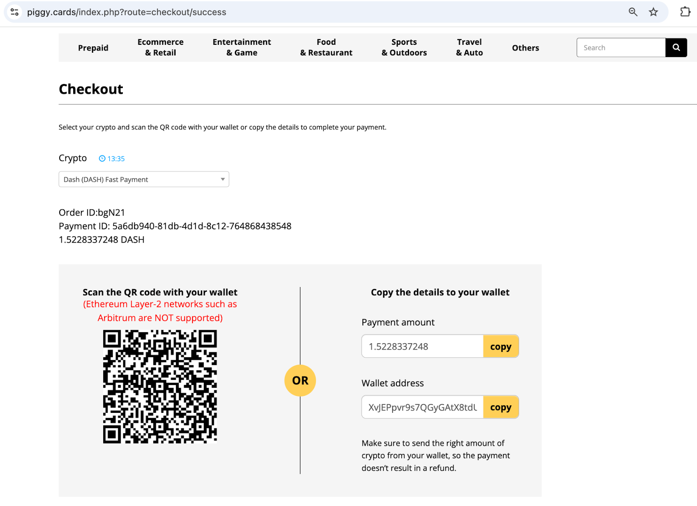697x506 pixels.
Task: Click the browser zoom magnifier icon
Action: (633, 12)
